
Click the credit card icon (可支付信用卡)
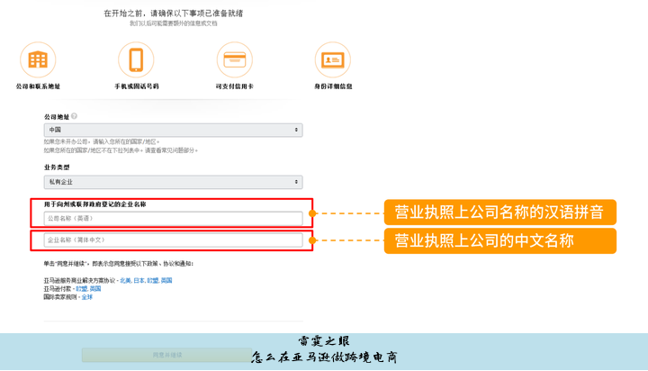tap(234, 59)
